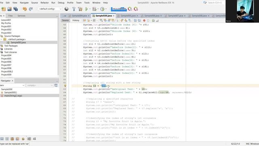Switch to Sample005.java tab

[x=128, y=16]
